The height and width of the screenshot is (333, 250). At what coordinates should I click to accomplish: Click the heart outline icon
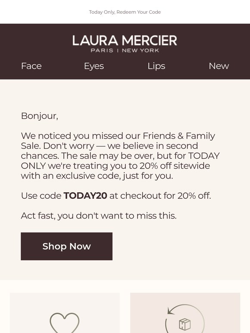(x=65, y=323)
